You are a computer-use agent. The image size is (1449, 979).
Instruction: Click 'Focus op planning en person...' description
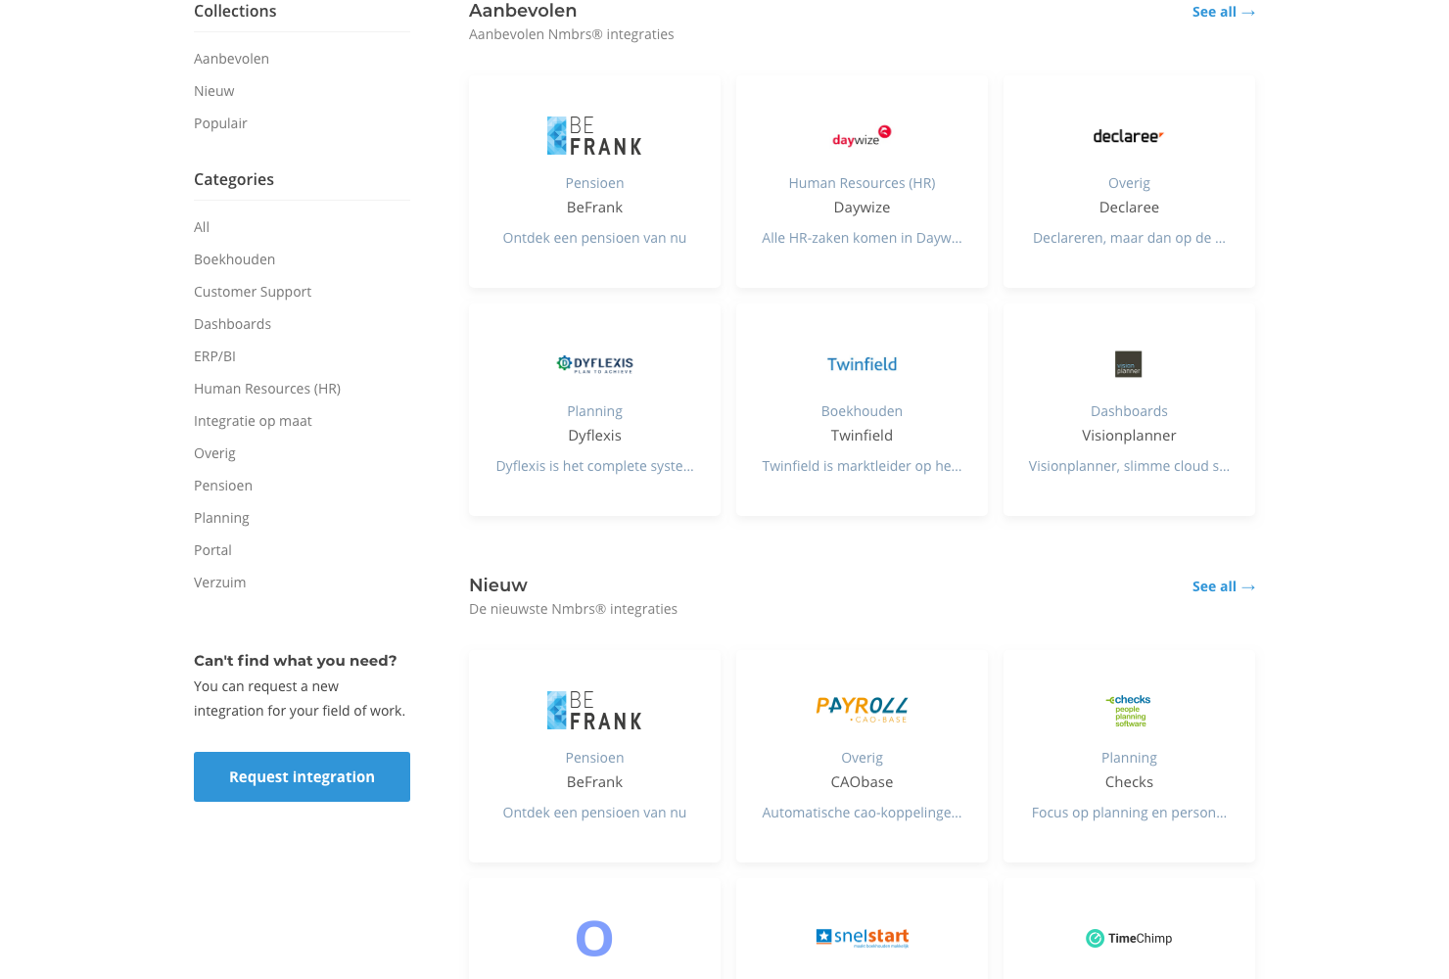pyautogui.click(x=1129, y=813)
